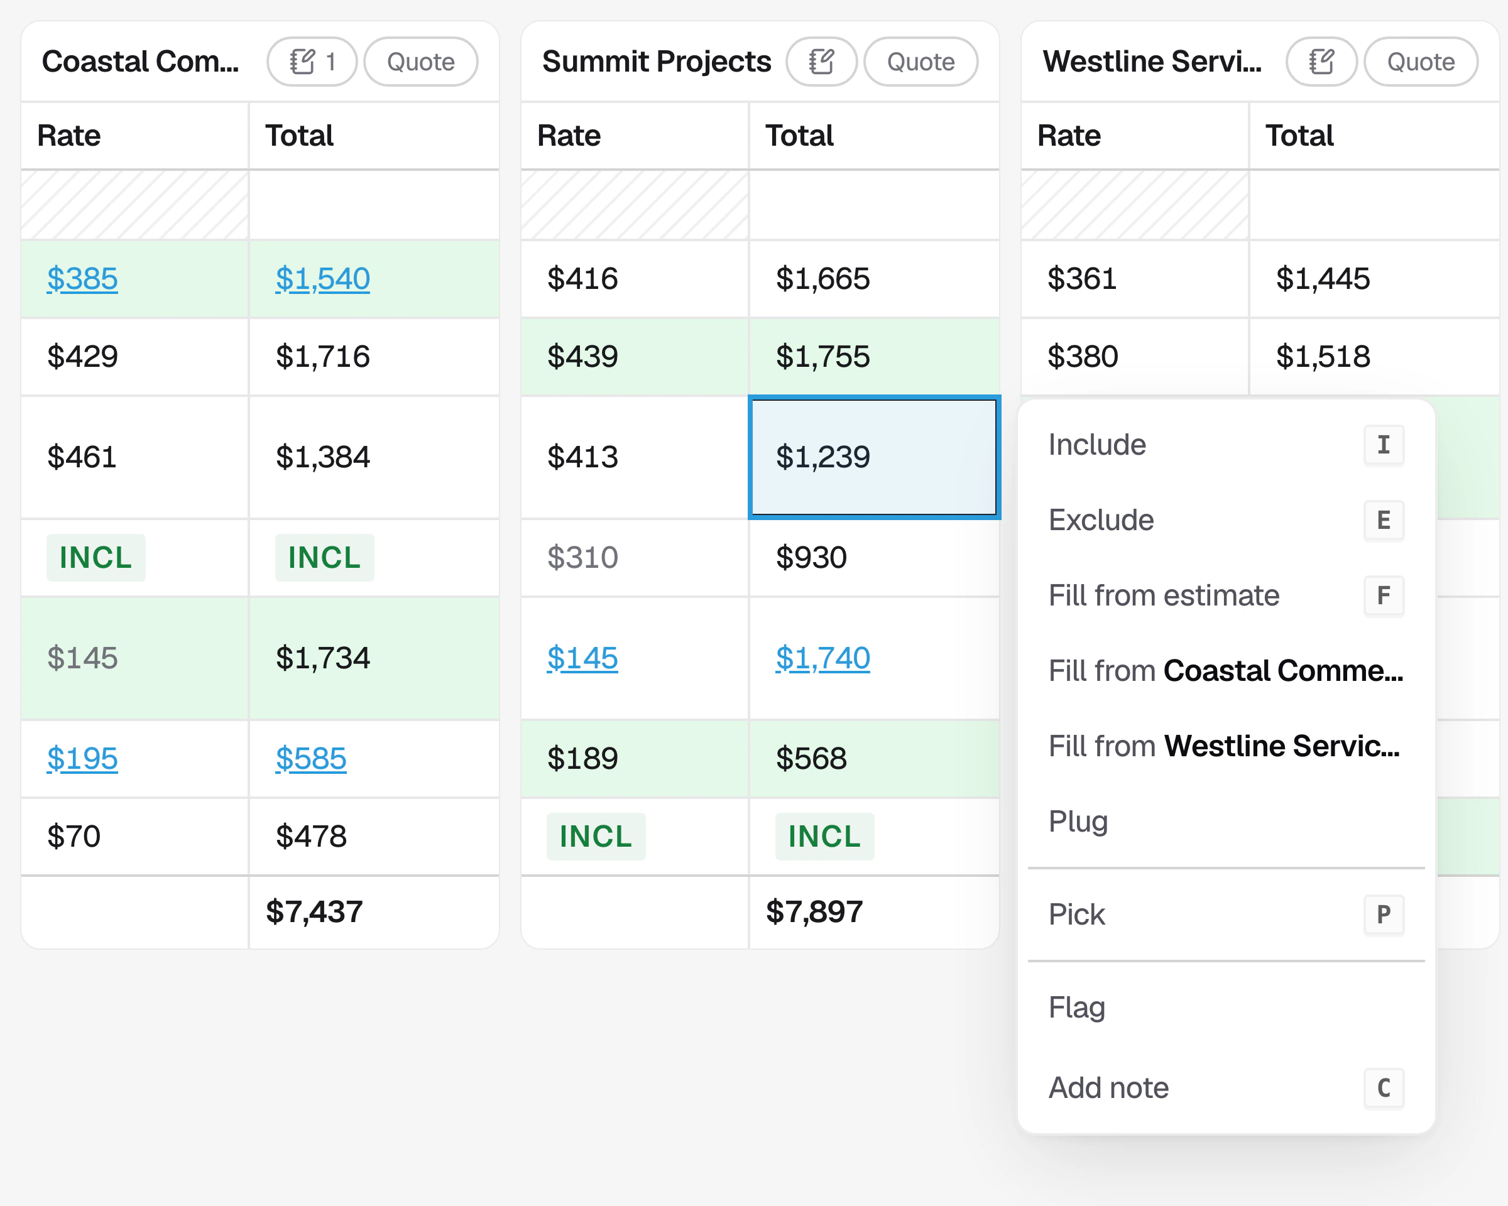Select Fill from Coastal Commercial option
The width and height of the screenshot is (1508, 1206).
pyautogui.click(x=1226, y=671)
